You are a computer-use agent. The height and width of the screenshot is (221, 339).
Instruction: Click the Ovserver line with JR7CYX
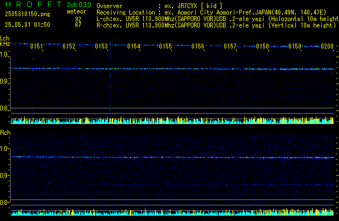click(x=160, y=6)
